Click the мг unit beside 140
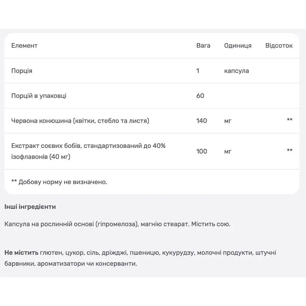The height and width of the screenshot is (306, 306). pos(228,121)
